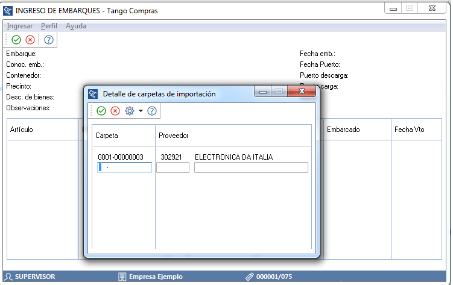453x285 pixels.
Task: Open help from the main window toolbar
Action: pos(49,40)
